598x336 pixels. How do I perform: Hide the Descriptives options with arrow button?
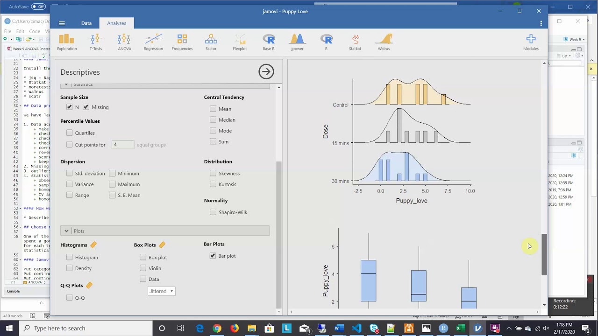coord(266,71)
